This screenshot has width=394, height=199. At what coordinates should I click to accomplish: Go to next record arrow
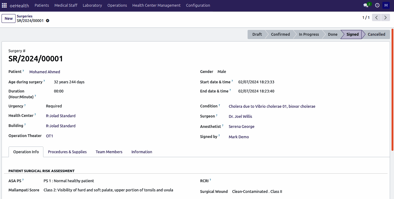point(386,18)
